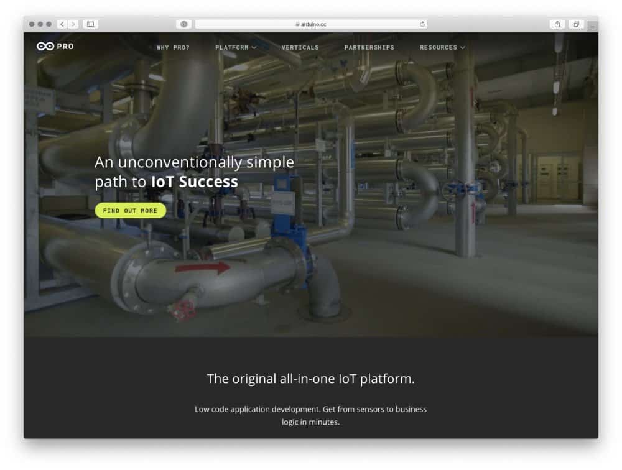Select Verticals in the navigation bar
The width and height of the screenshot is (622, 470).
(x=300, y=47)
